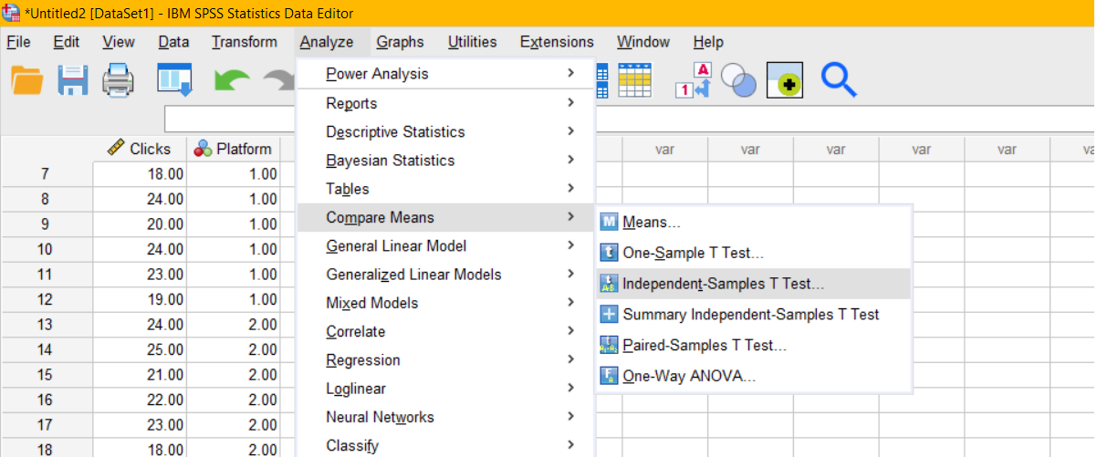Expand the Bayesian Statistics submenu
The height and width of the screenshot is (457, 1097).
(x=446, y=160)
